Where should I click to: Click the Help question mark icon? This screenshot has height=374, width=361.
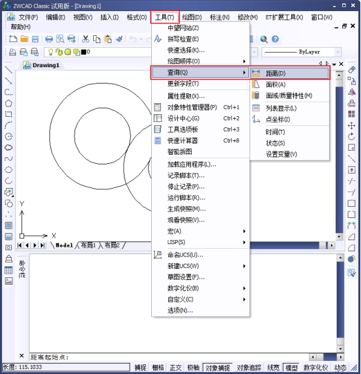[x=275, y=39]
